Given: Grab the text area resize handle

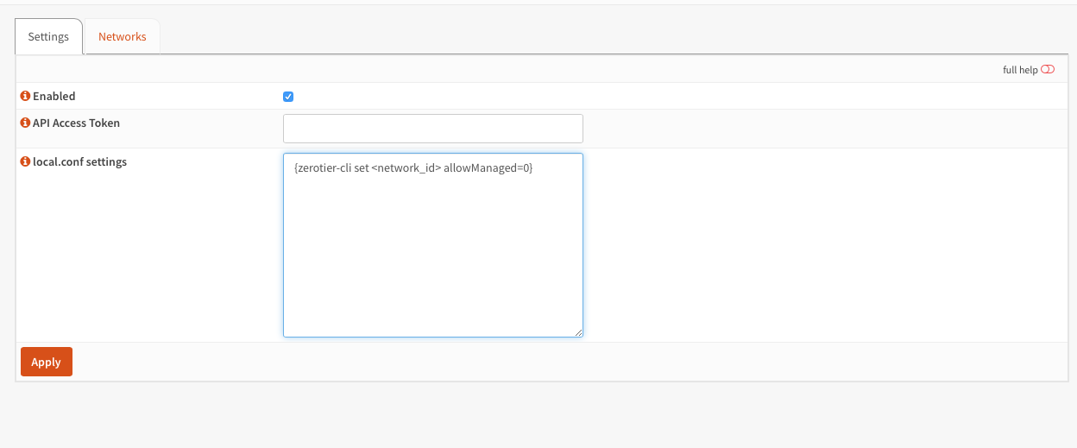Looking at the screenshot, I should coord(578,332).
